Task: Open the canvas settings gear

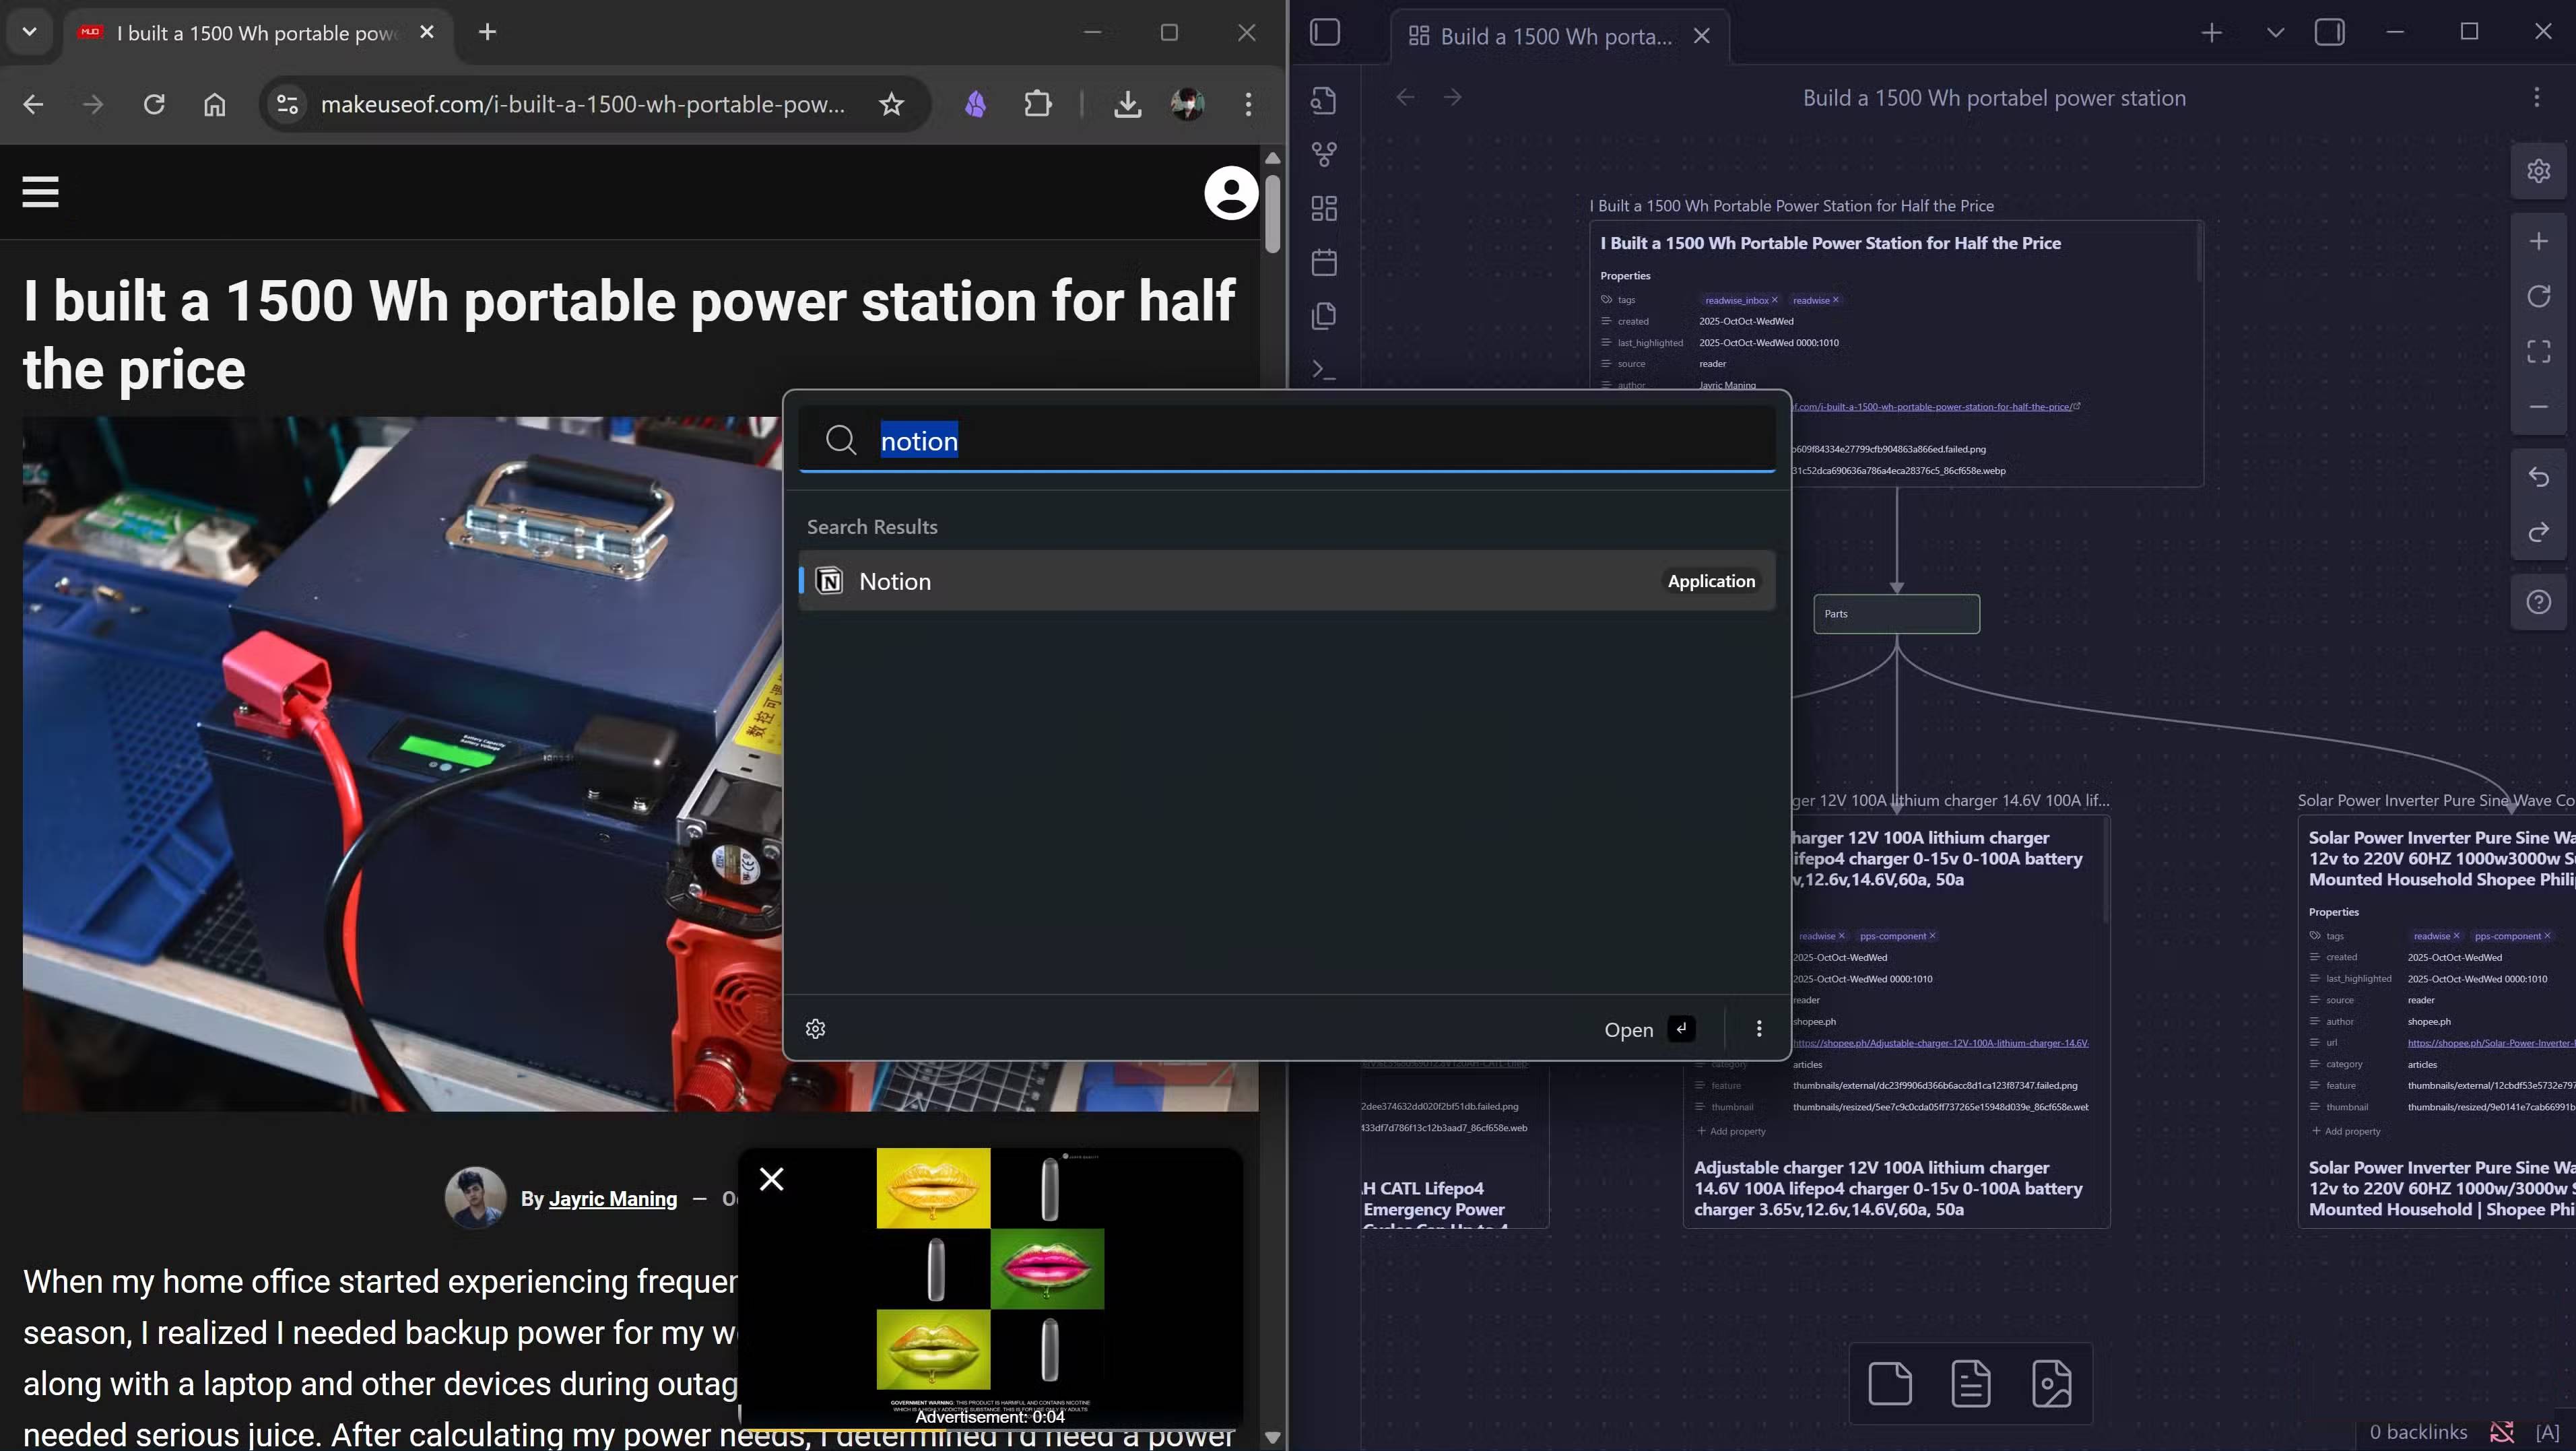Action: coord(2539,170)
